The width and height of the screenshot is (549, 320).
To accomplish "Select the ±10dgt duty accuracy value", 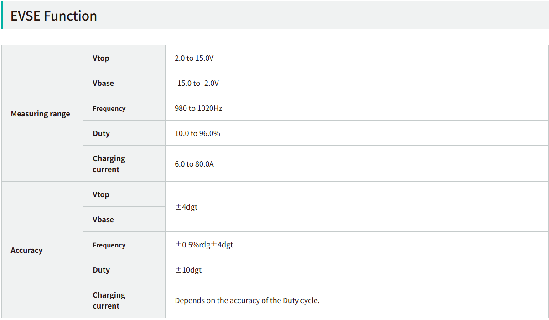I will pyautogui.click(x=188, y=270).
